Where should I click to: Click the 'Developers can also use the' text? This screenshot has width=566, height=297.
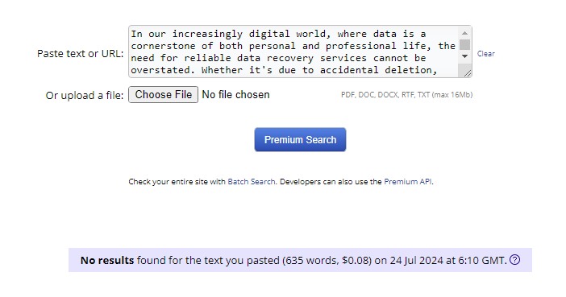point(331,182)
